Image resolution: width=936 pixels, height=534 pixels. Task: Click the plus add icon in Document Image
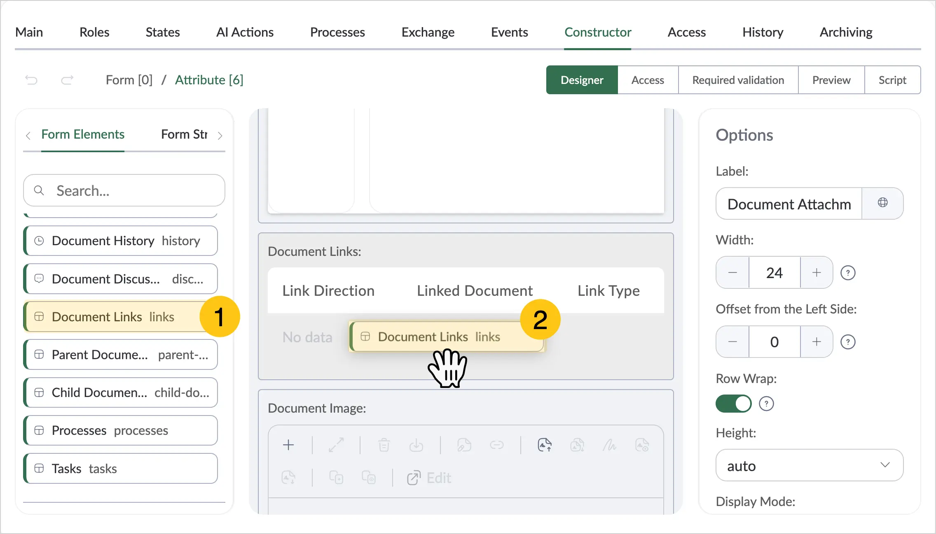pos(288,445)
